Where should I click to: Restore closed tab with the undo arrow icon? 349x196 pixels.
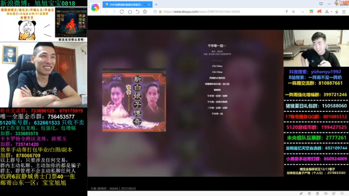(137, 12)
